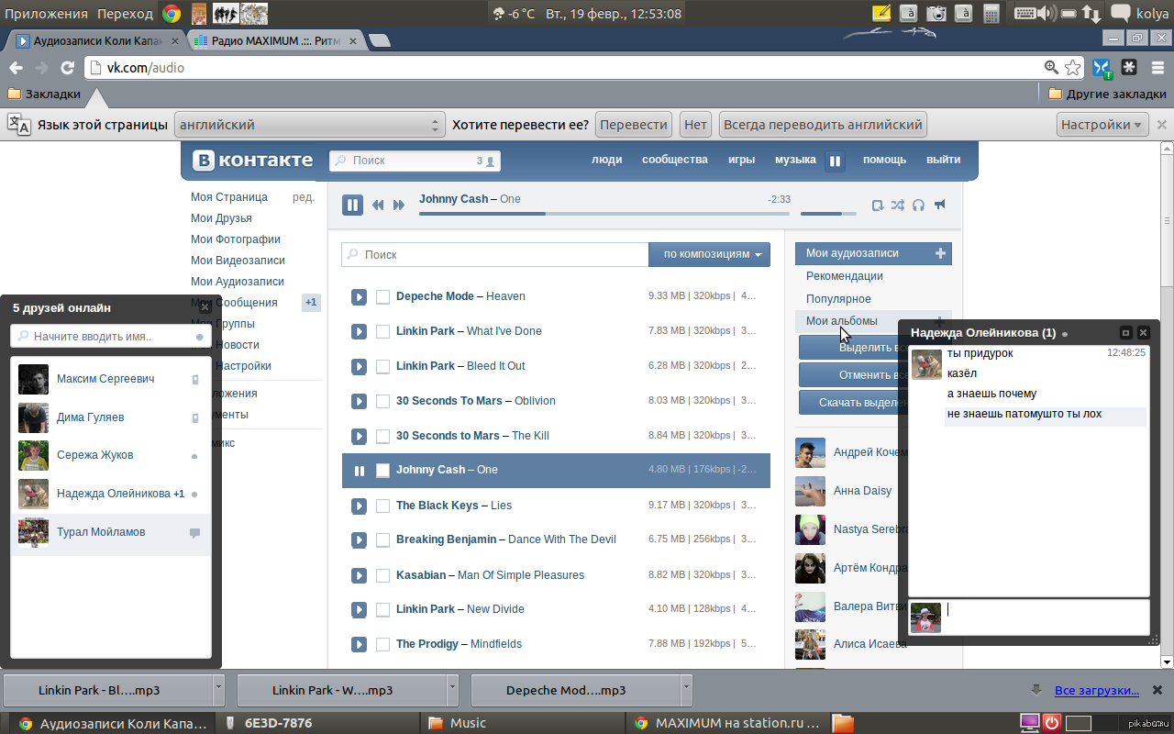
Task: Toggle shuffle mode in audio player
Action: pyautogui.click(x=897, y=206)
